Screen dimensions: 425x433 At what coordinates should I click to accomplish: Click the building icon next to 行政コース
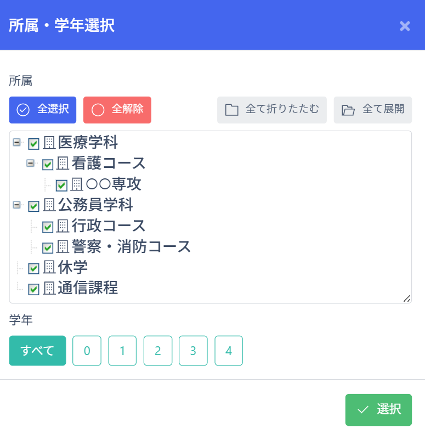[63, 226]
